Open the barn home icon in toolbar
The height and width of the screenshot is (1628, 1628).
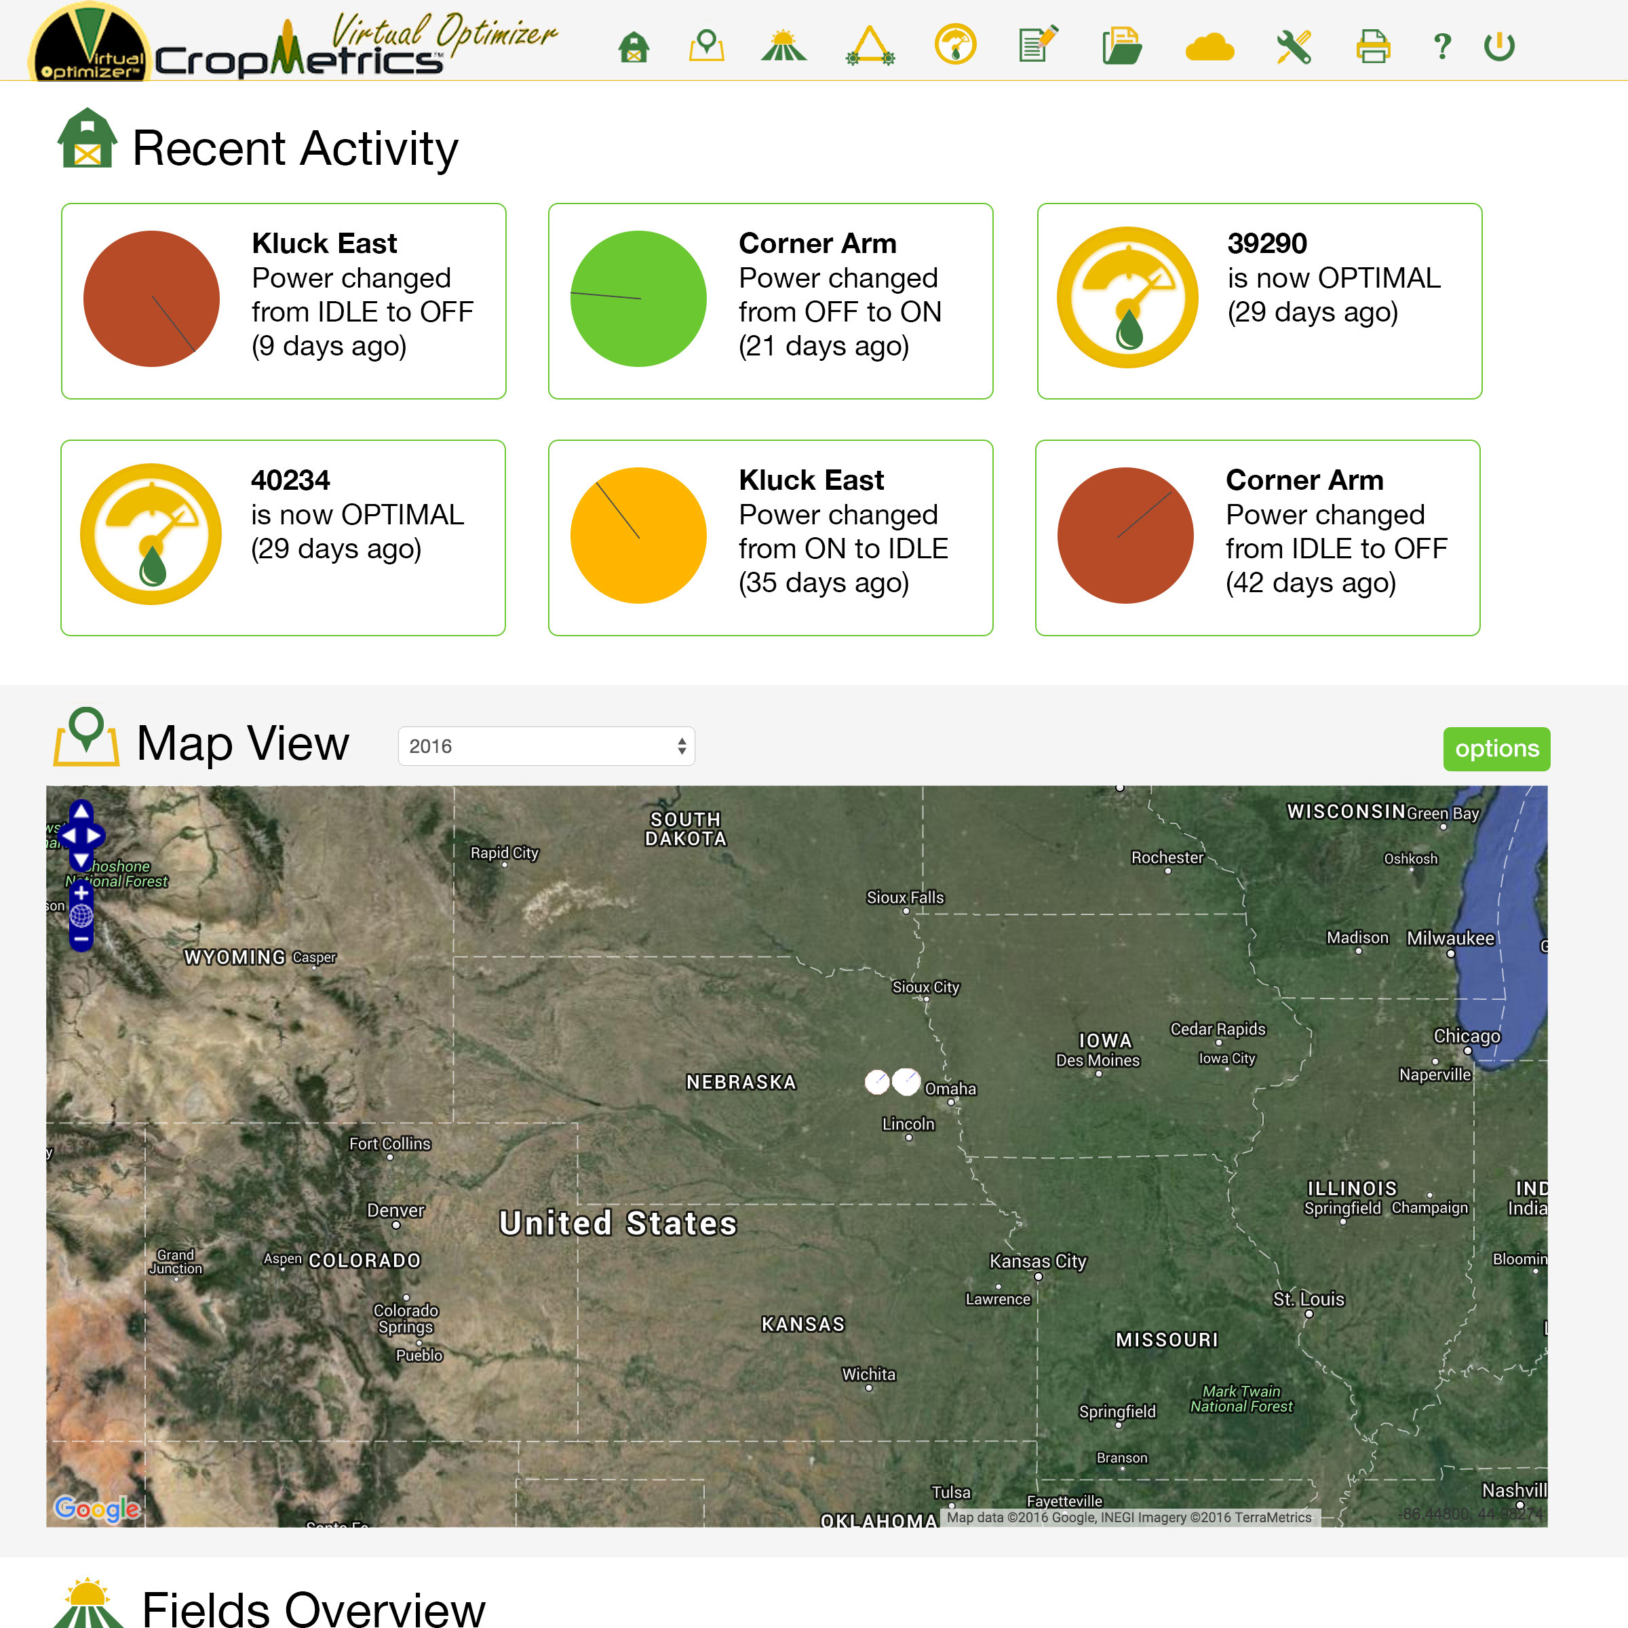coord(634,46)
